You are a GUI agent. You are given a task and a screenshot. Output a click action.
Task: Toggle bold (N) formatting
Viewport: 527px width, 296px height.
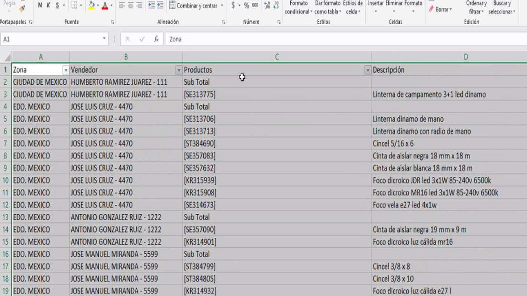pyautogui.click(x=40, y=5)
